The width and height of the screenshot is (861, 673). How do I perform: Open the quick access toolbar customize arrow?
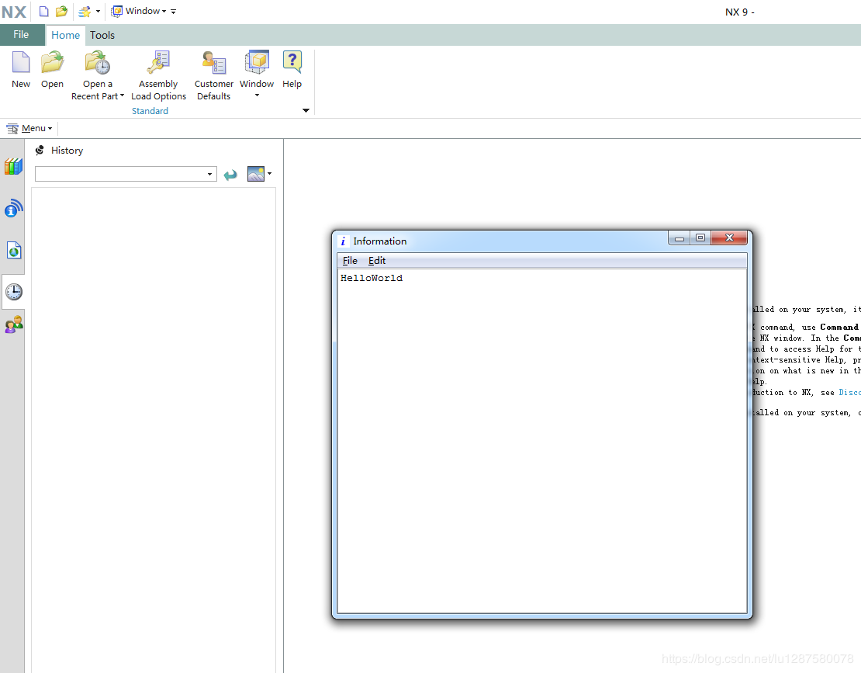tap(174, 12)
